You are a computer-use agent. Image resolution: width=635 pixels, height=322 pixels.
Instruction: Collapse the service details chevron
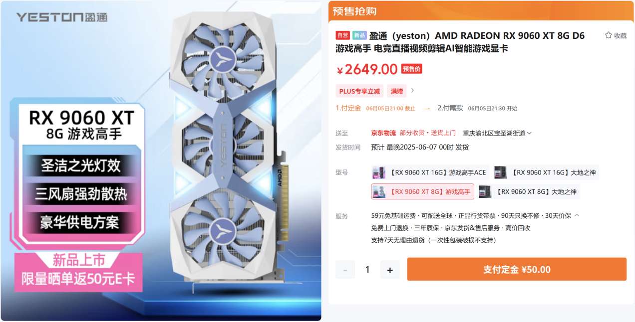(577, 215)
